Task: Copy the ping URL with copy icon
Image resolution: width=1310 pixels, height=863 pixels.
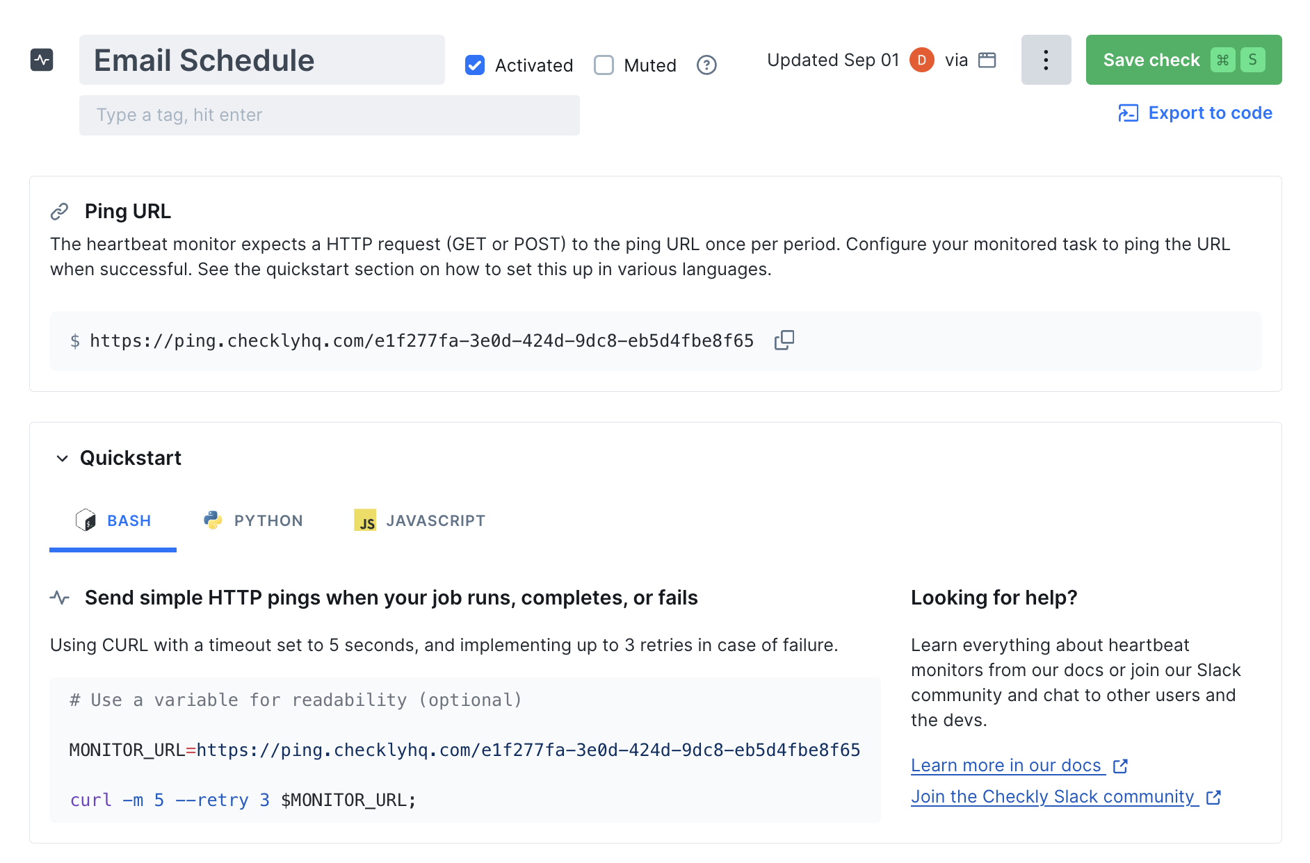Action: point(784,340)
